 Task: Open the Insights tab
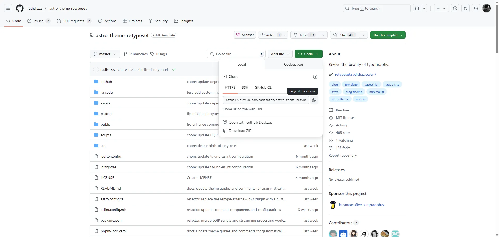point(183,21)
